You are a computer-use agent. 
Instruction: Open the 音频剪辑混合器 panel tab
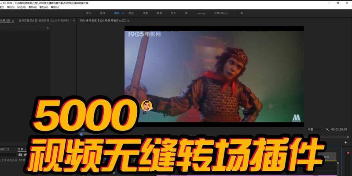[x=44, y=20]
